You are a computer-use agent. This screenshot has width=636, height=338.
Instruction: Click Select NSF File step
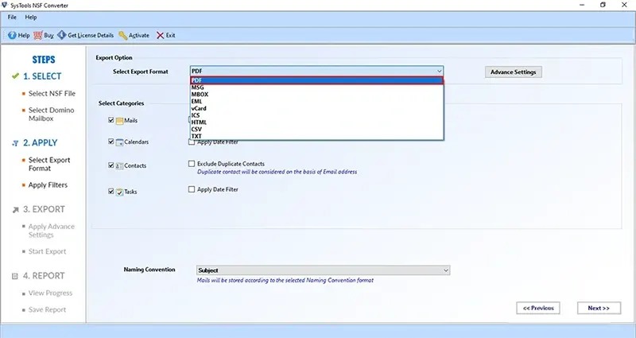point(52,93)
